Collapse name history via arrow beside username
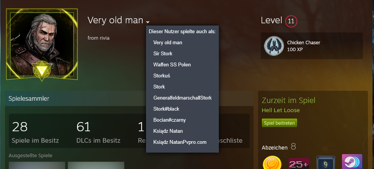Screen dimensions: 374x169 click(x=148, y=22)
